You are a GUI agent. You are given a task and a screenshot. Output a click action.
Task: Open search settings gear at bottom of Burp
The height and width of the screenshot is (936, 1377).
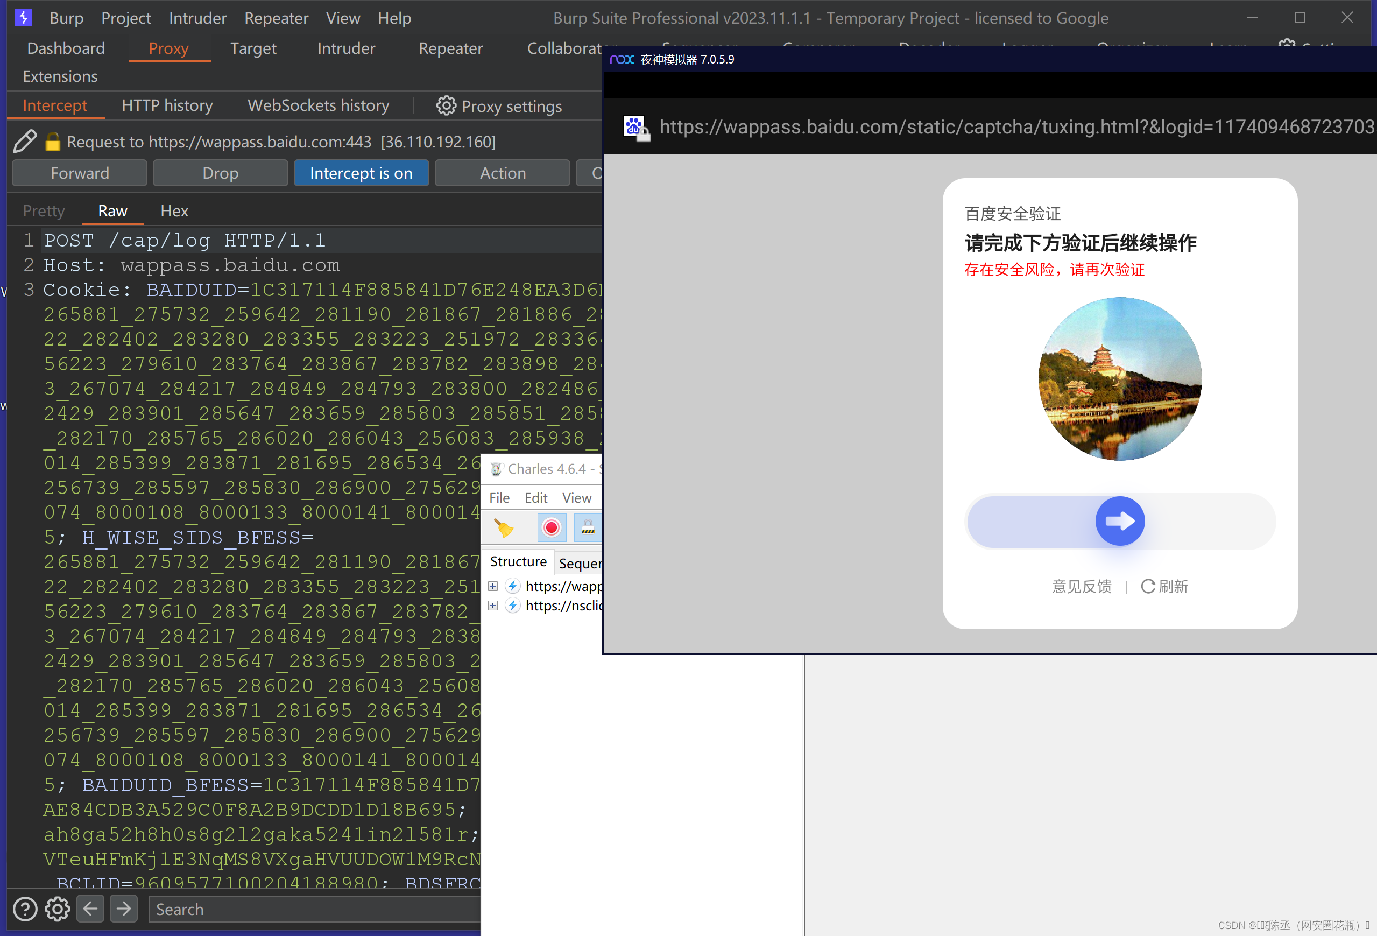pos(58,909)
